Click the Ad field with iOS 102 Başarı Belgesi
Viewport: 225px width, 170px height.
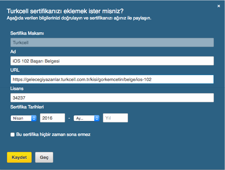[112, 61]
